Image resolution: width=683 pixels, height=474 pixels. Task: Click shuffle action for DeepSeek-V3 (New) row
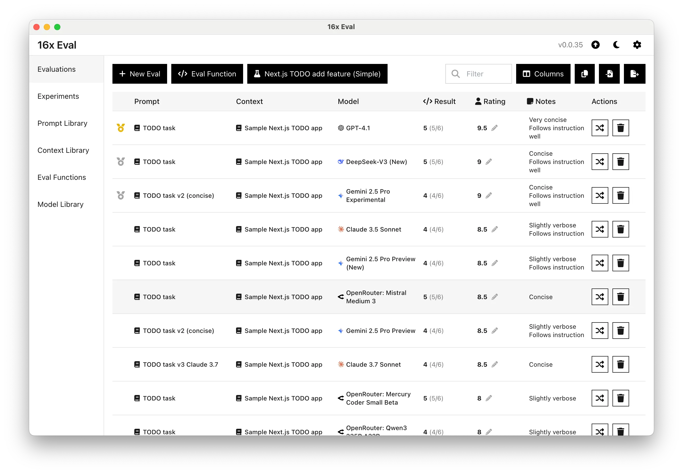[600, 162]
